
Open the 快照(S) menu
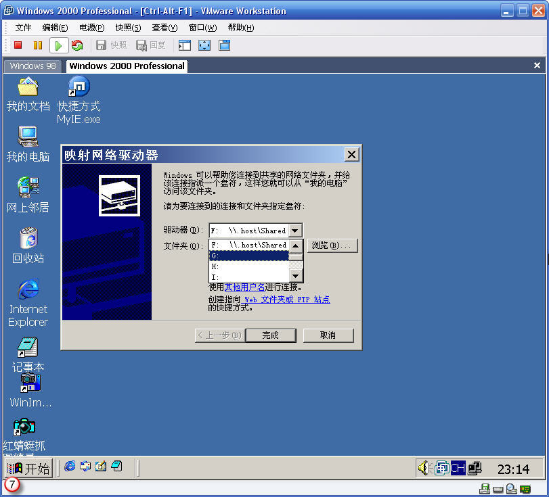pyautogui.click(x=128, y=28)
